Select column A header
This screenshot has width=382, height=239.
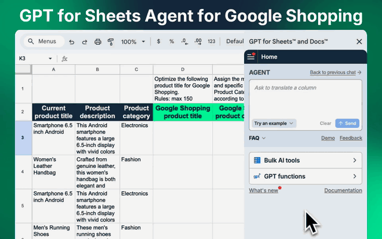coord(53,69)
